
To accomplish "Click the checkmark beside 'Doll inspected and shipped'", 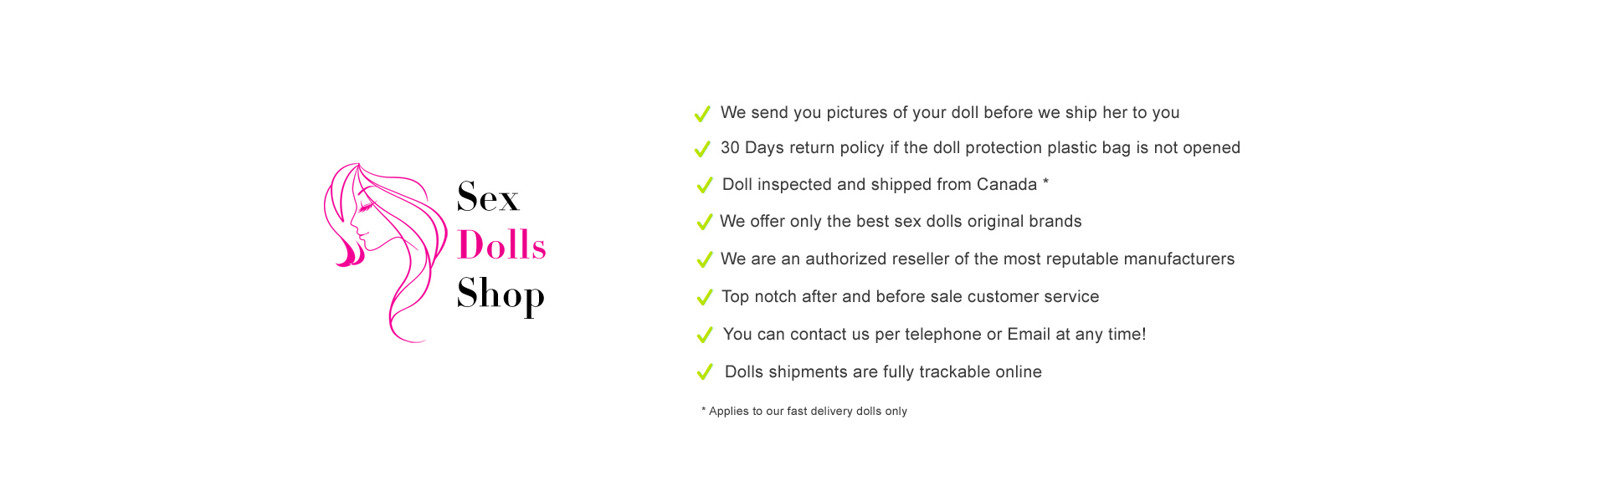I will (x=705, y=186).
